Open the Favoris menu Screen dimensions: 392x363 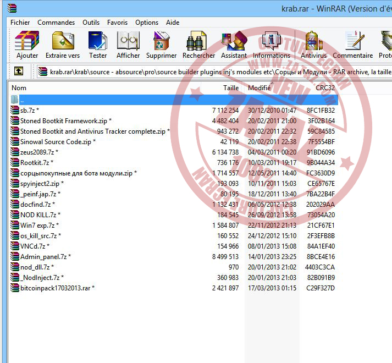point(117,23)
